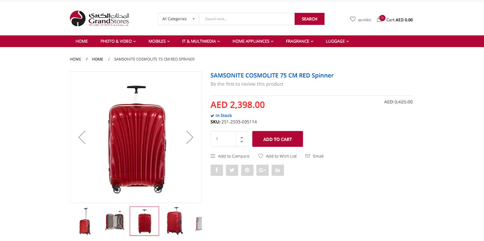Increase quantity with up arrow
This screenshot has height=241, width=484.
click(241, 136)
